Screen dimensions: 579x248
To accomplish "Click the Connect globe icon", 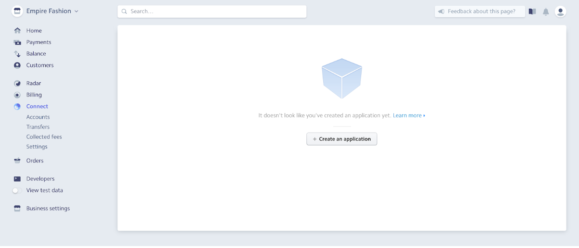I will [x=17, y=107].
